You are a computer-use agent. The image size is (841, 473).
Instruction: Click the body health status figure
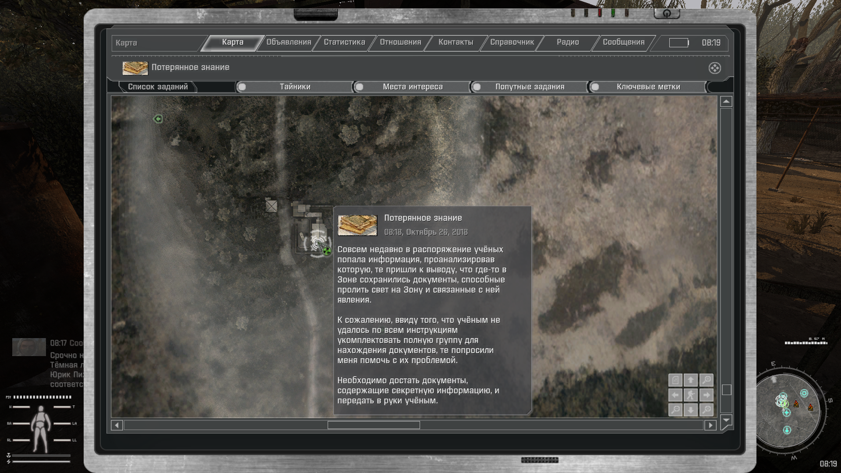coord(41,429)
